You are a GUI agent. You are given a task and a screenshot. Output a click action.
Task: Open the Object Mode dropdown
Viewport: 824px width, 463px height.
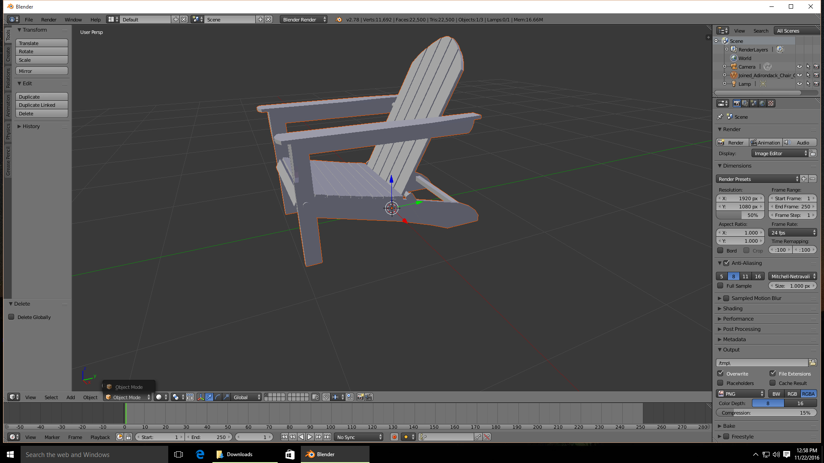click(x=127, y=397)
